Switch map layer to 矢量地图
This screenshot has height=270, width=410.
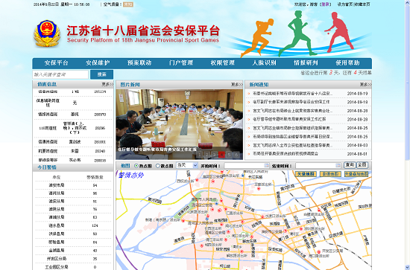click(306, 174)
